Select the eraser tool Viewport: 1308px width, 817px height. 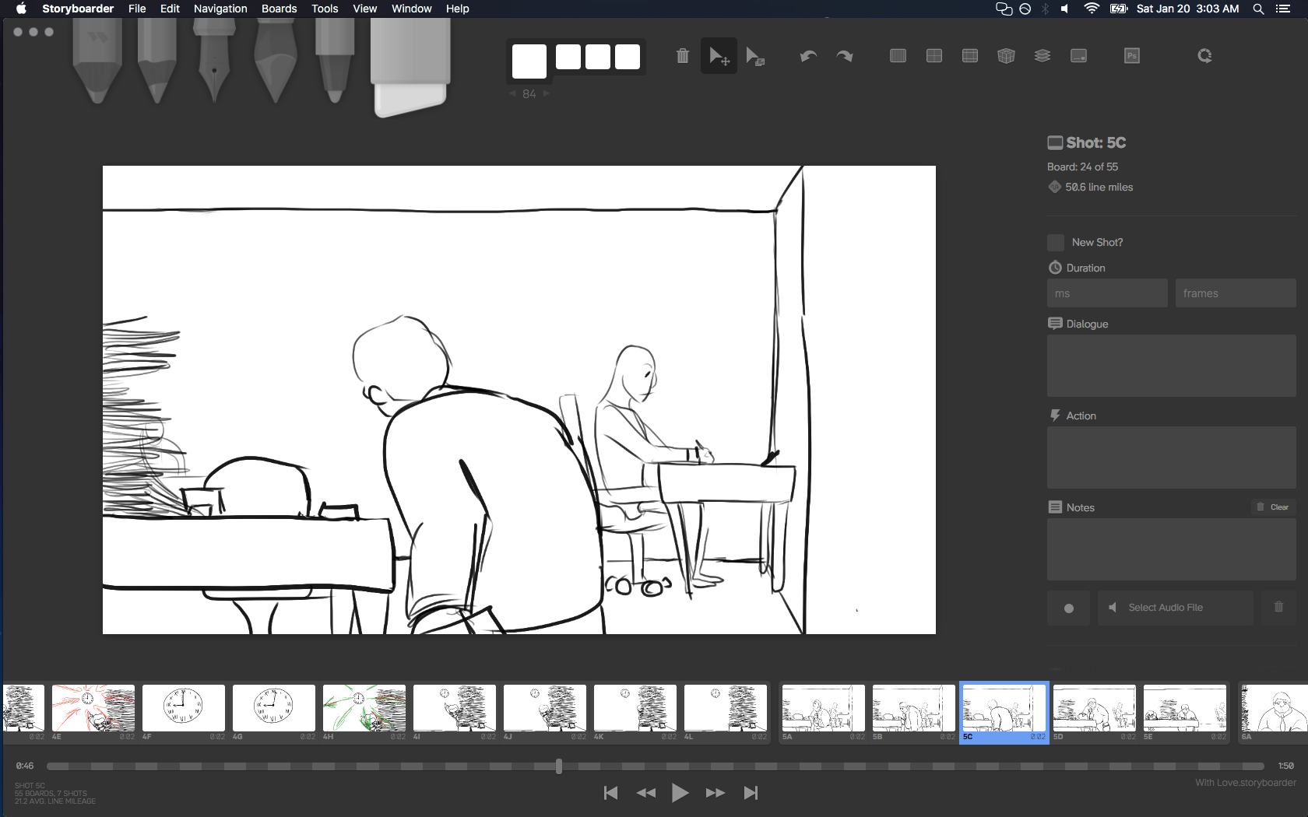tap(410, 67)
